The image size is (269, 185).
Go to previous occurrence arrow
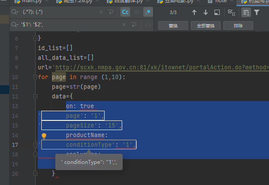click(x=194, y=12)
